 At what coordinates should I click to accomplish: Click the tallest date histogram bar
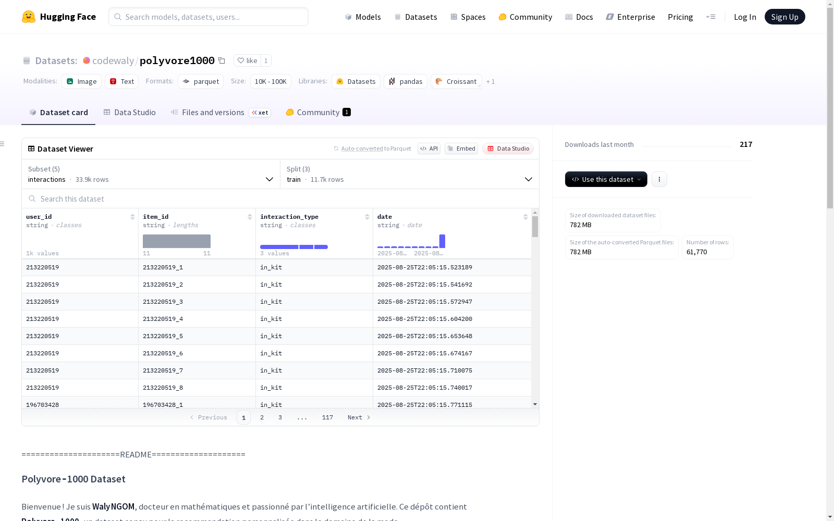point(442,241)
